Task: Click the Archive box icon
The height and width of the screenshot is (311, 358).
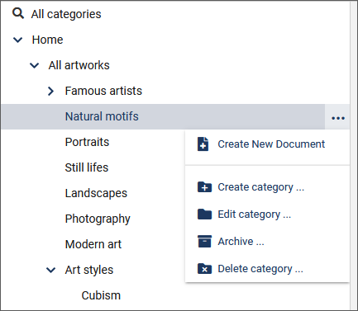Action: click(204, 242)
